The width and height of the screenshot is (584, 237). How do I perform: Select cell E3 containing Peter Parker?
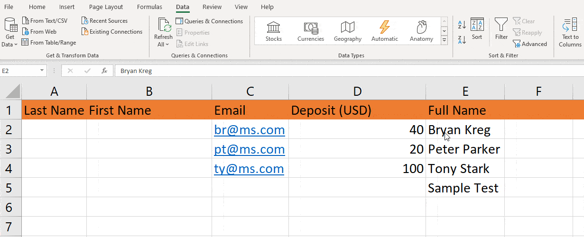463,149
